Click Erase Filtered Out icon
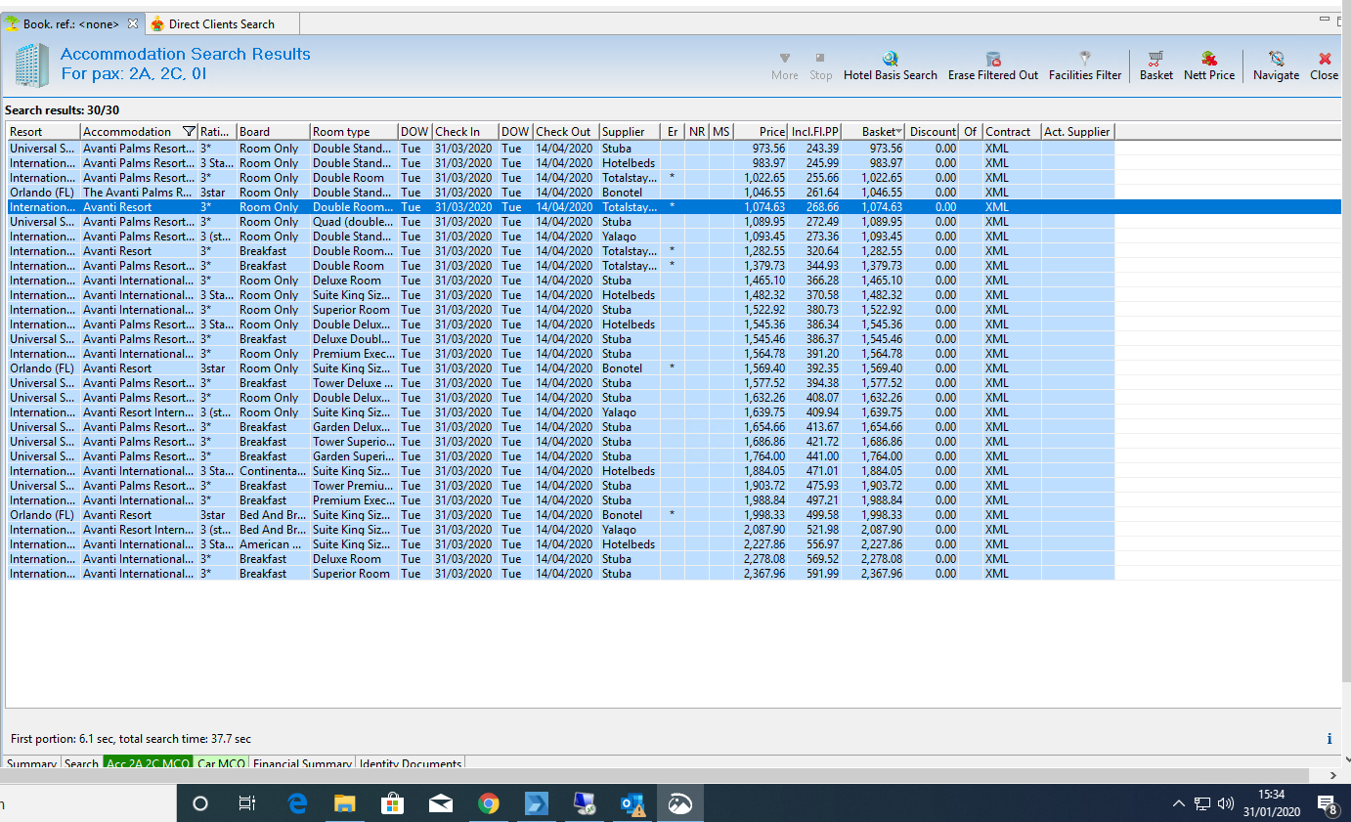 992,60
